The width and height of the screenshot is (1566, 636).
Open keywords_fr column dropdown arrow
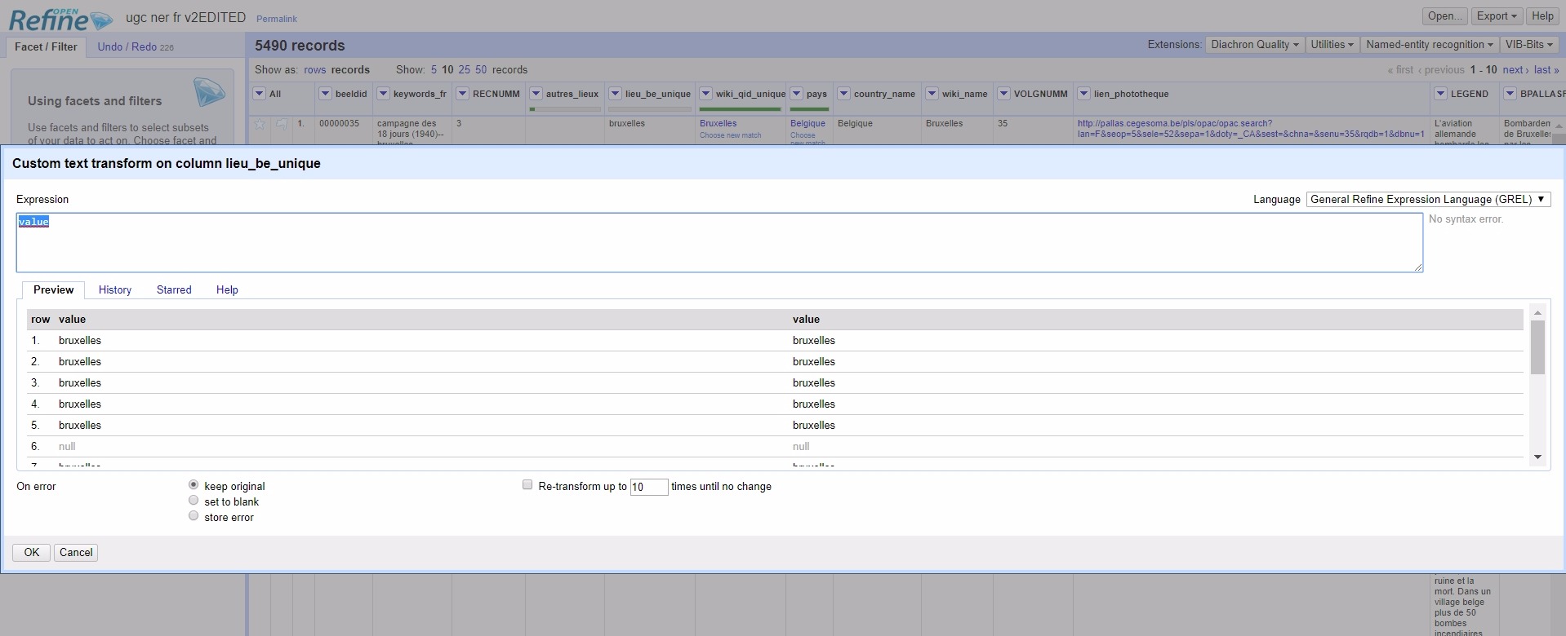pos(383,94)
